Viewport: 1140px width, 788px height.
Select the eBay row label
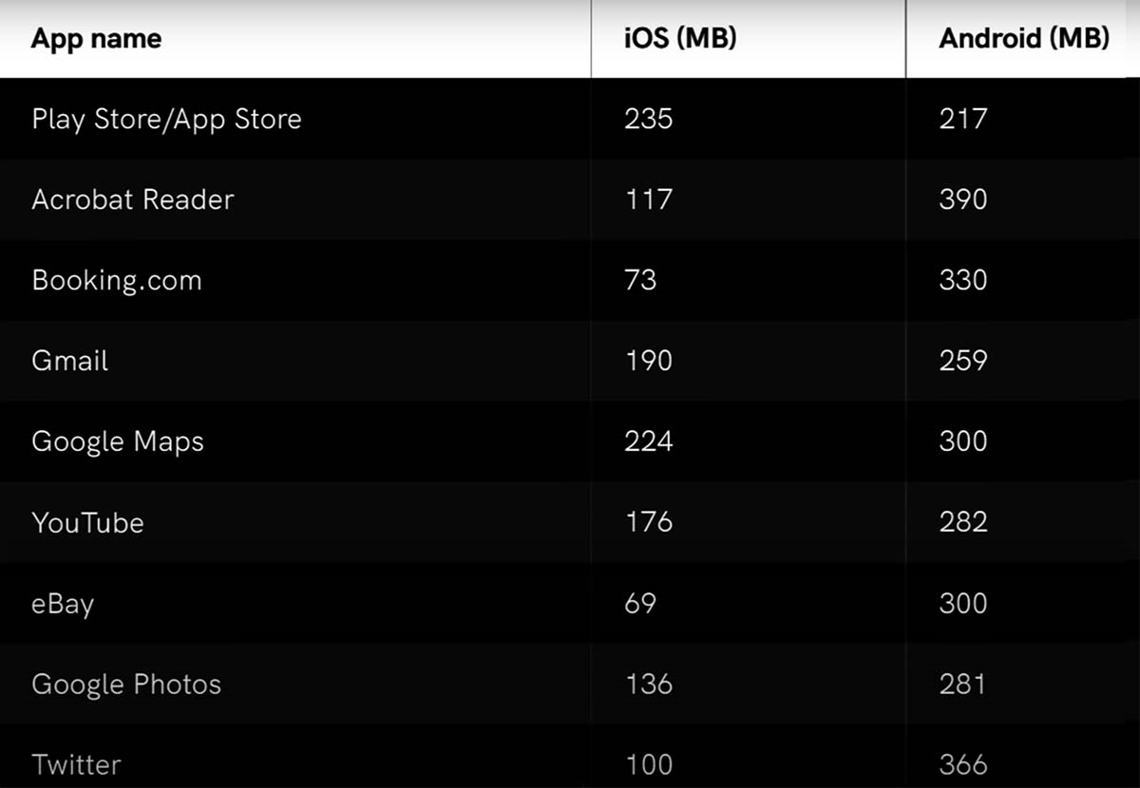pos(63,604)
